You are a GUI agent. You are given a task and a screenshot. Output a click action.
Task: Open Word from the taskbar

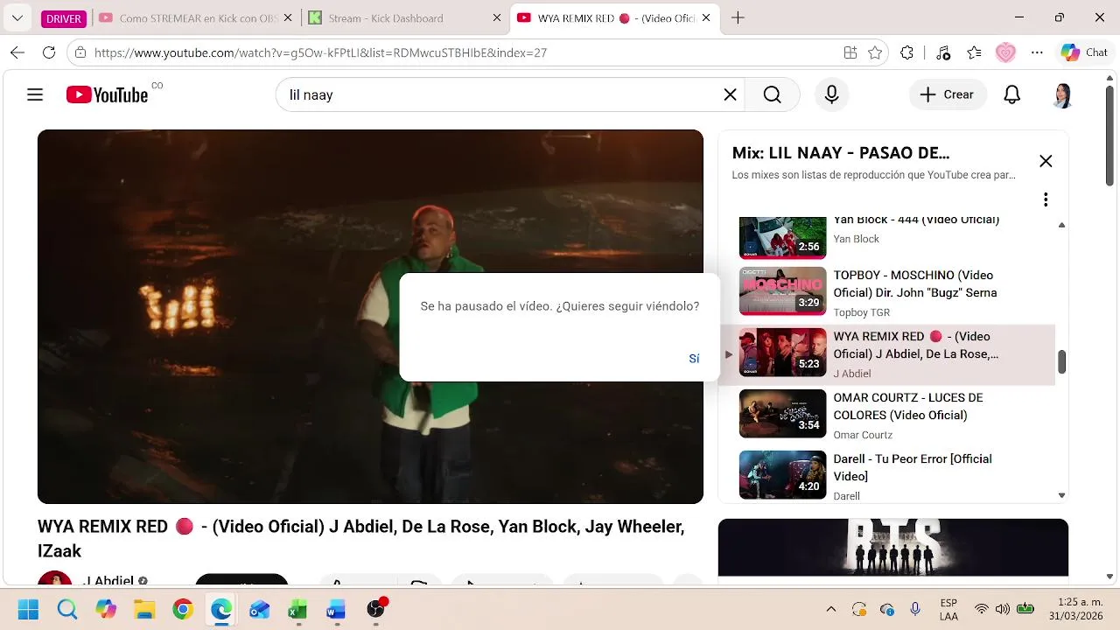coord(336,609)
